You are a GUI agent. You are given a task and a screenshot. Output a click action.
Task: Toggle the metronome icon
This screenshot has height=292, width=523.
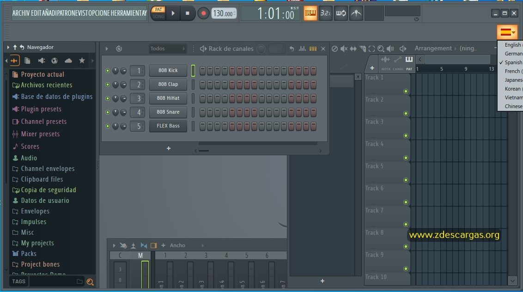point(356,13)
